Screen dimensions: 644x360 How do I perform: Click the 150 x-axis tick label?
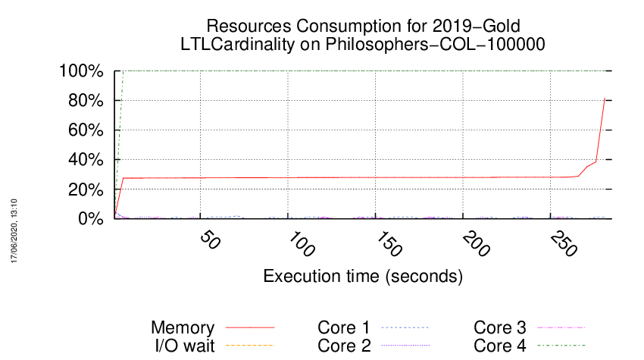click(389, 244)
